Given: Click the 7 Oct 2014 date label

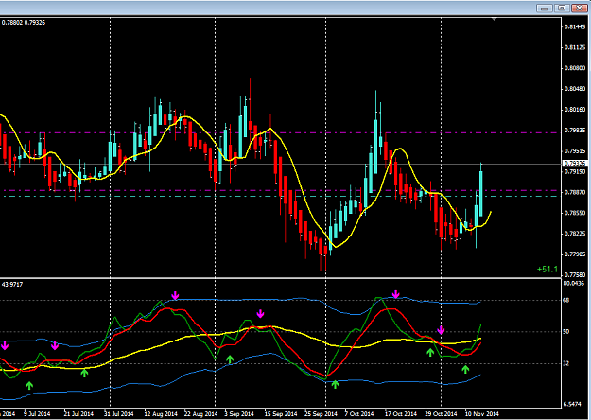Looking at the screenshot, I should pos(359,414).
